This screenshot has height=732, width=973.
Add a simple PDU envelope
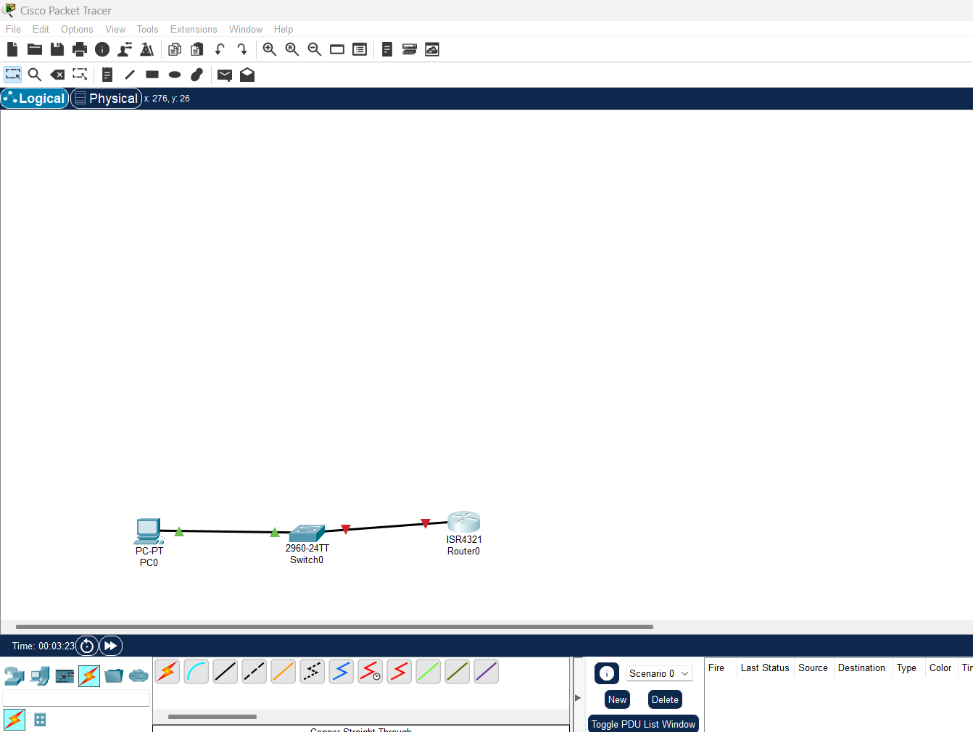coord(225,75)
